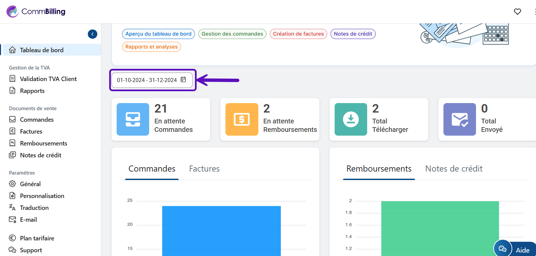Click the purple total sent envelope icon

click(460, 119)
